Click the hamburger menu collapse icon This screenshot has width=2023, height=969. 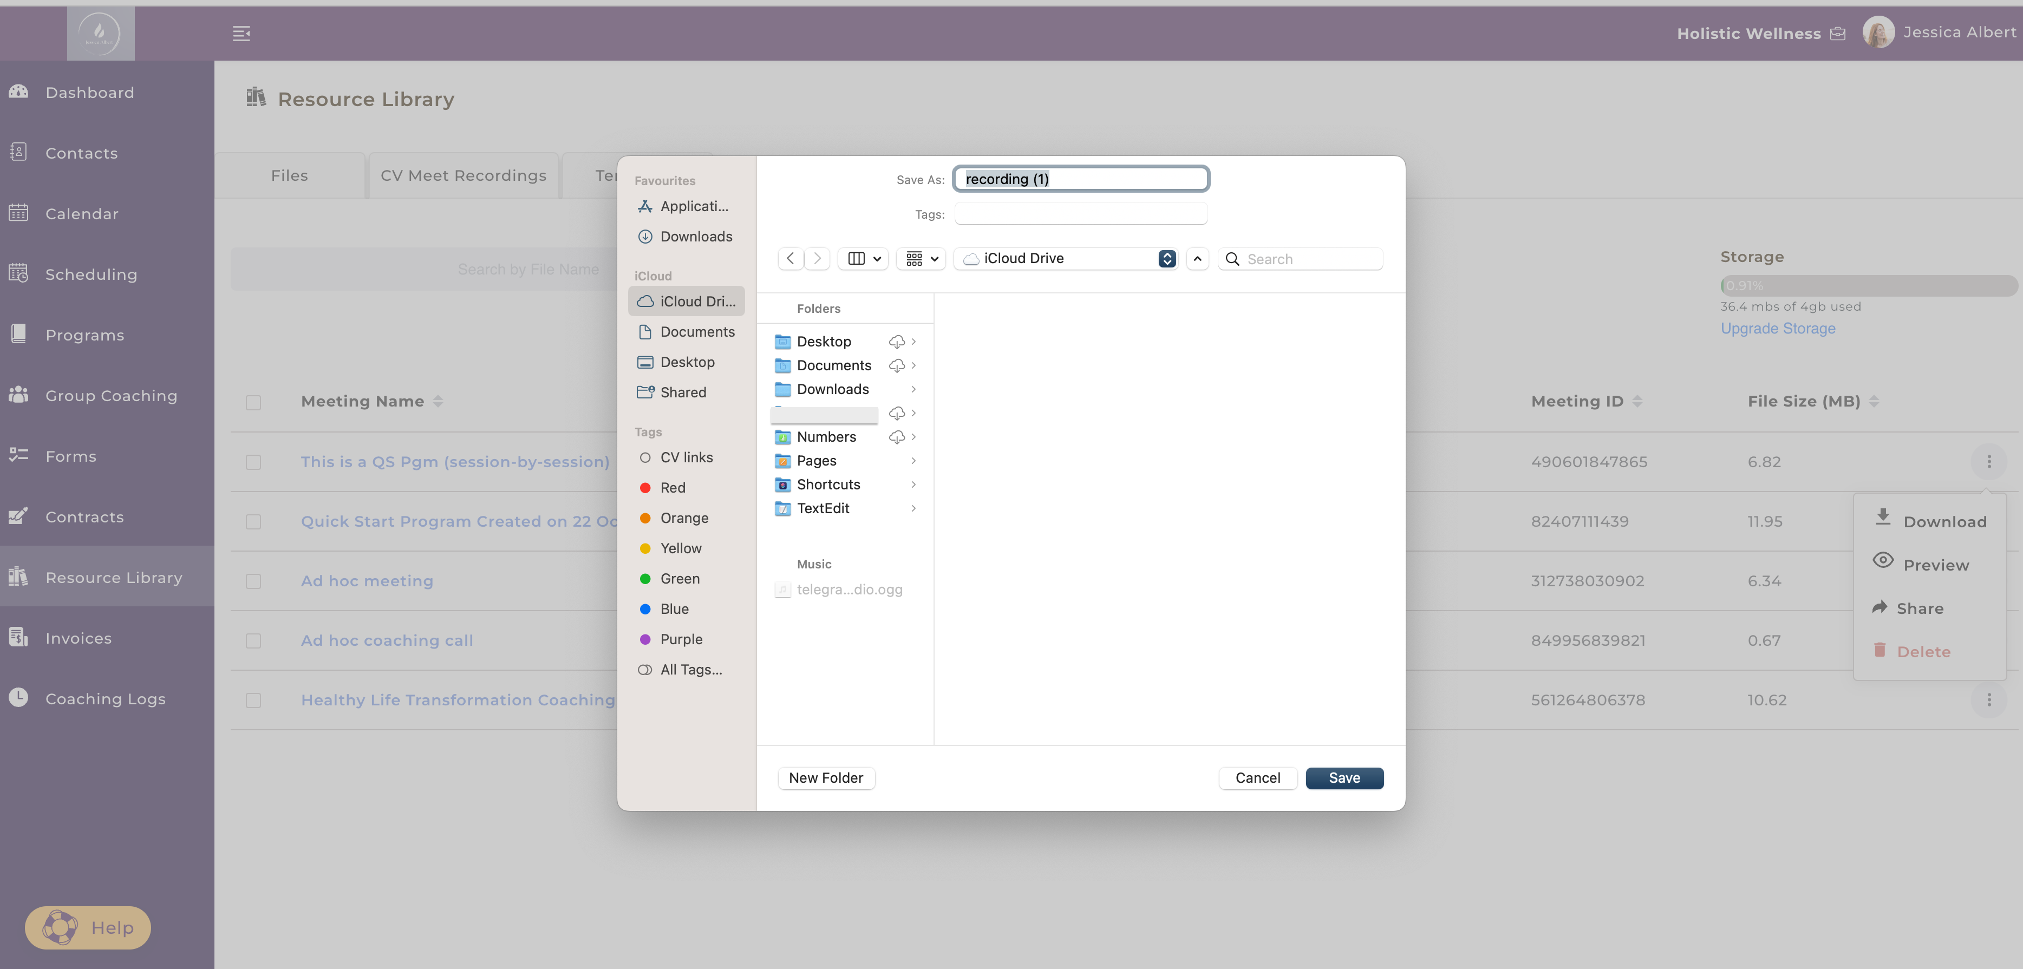click(241, 33)
